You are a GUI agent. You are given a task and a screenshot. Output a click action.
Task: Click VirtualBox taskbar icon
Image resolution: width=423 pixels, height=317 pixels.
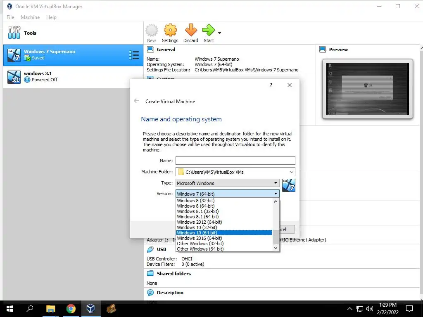(90, 309)
